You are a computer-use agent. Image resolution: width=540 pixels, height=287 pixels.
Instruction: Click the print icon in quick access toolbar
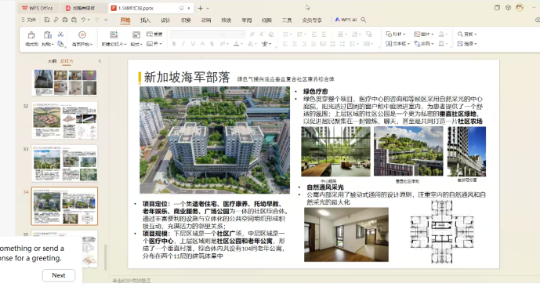(65, 20)
